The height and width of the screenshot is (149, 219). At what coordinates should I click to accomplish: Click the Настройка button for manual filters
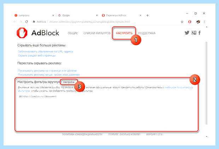click(69, 82)
